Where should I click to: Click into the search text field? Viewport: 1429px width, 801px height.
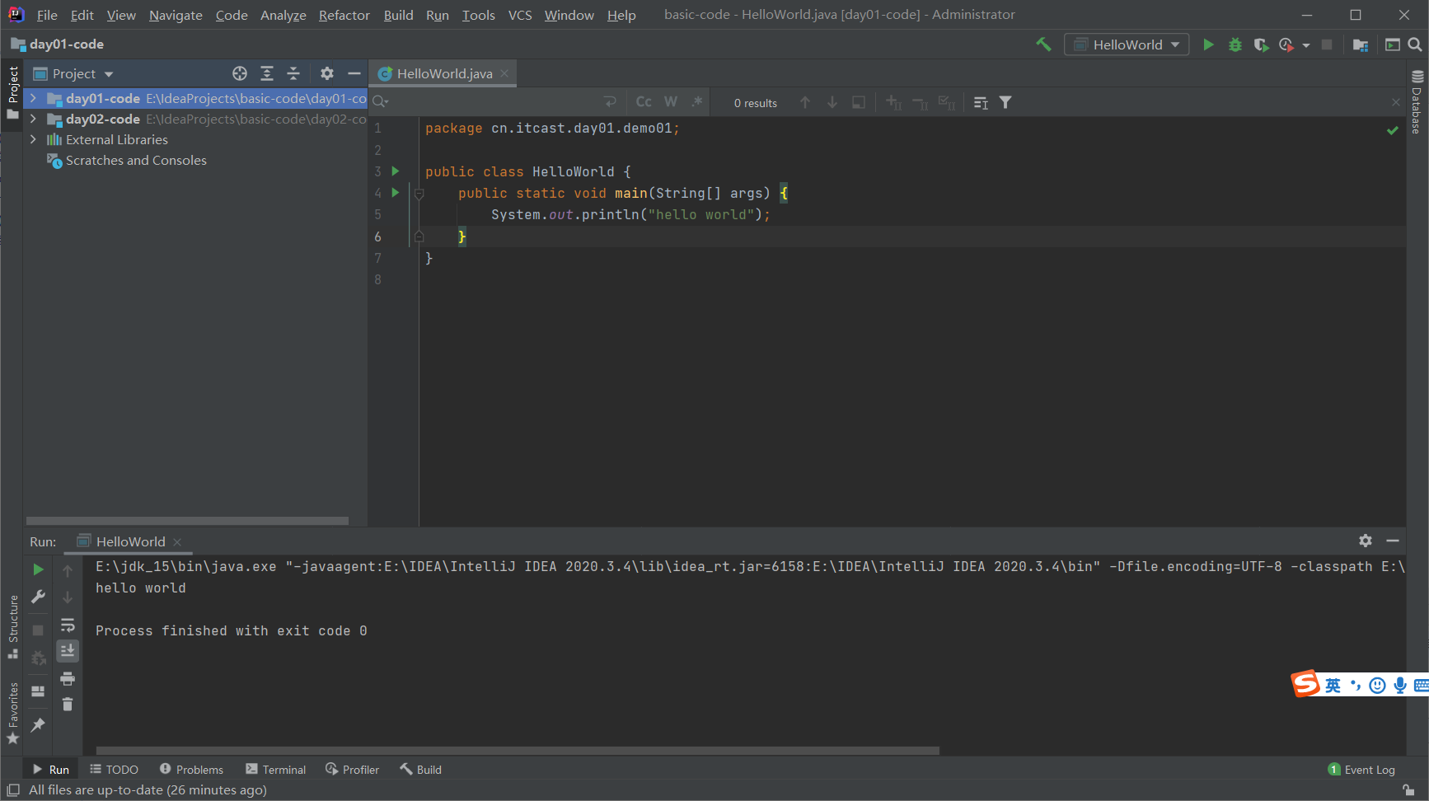494,101
